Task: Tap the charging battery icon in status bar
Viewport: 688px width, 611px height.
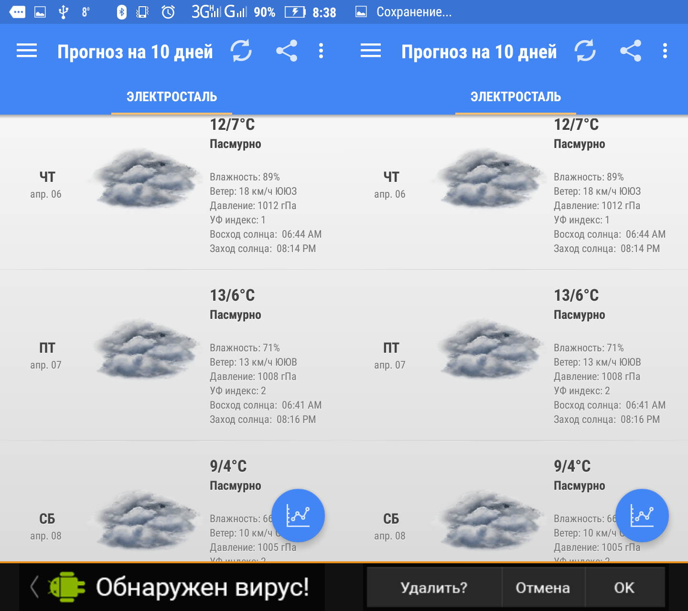Action: [295, 12]
